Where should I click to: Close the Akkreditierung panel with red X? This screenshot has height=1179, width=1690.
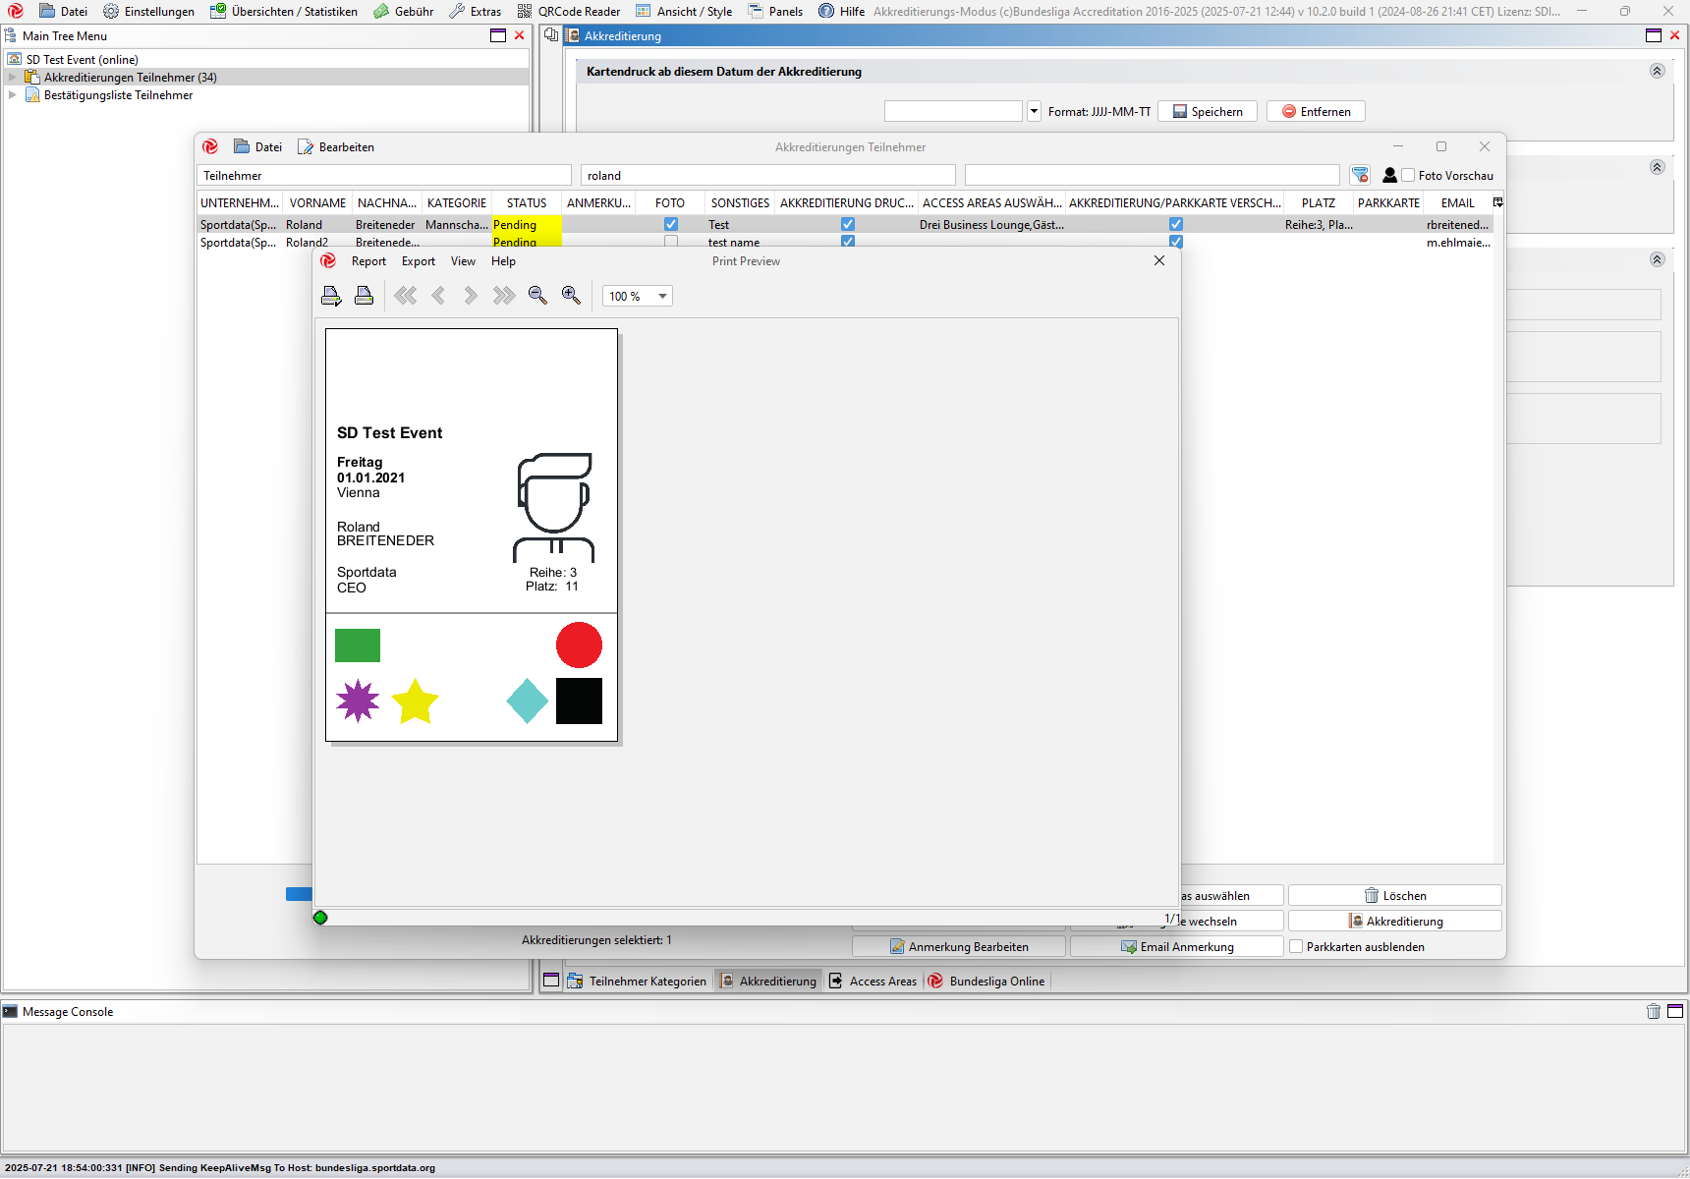click(1674, 35)
